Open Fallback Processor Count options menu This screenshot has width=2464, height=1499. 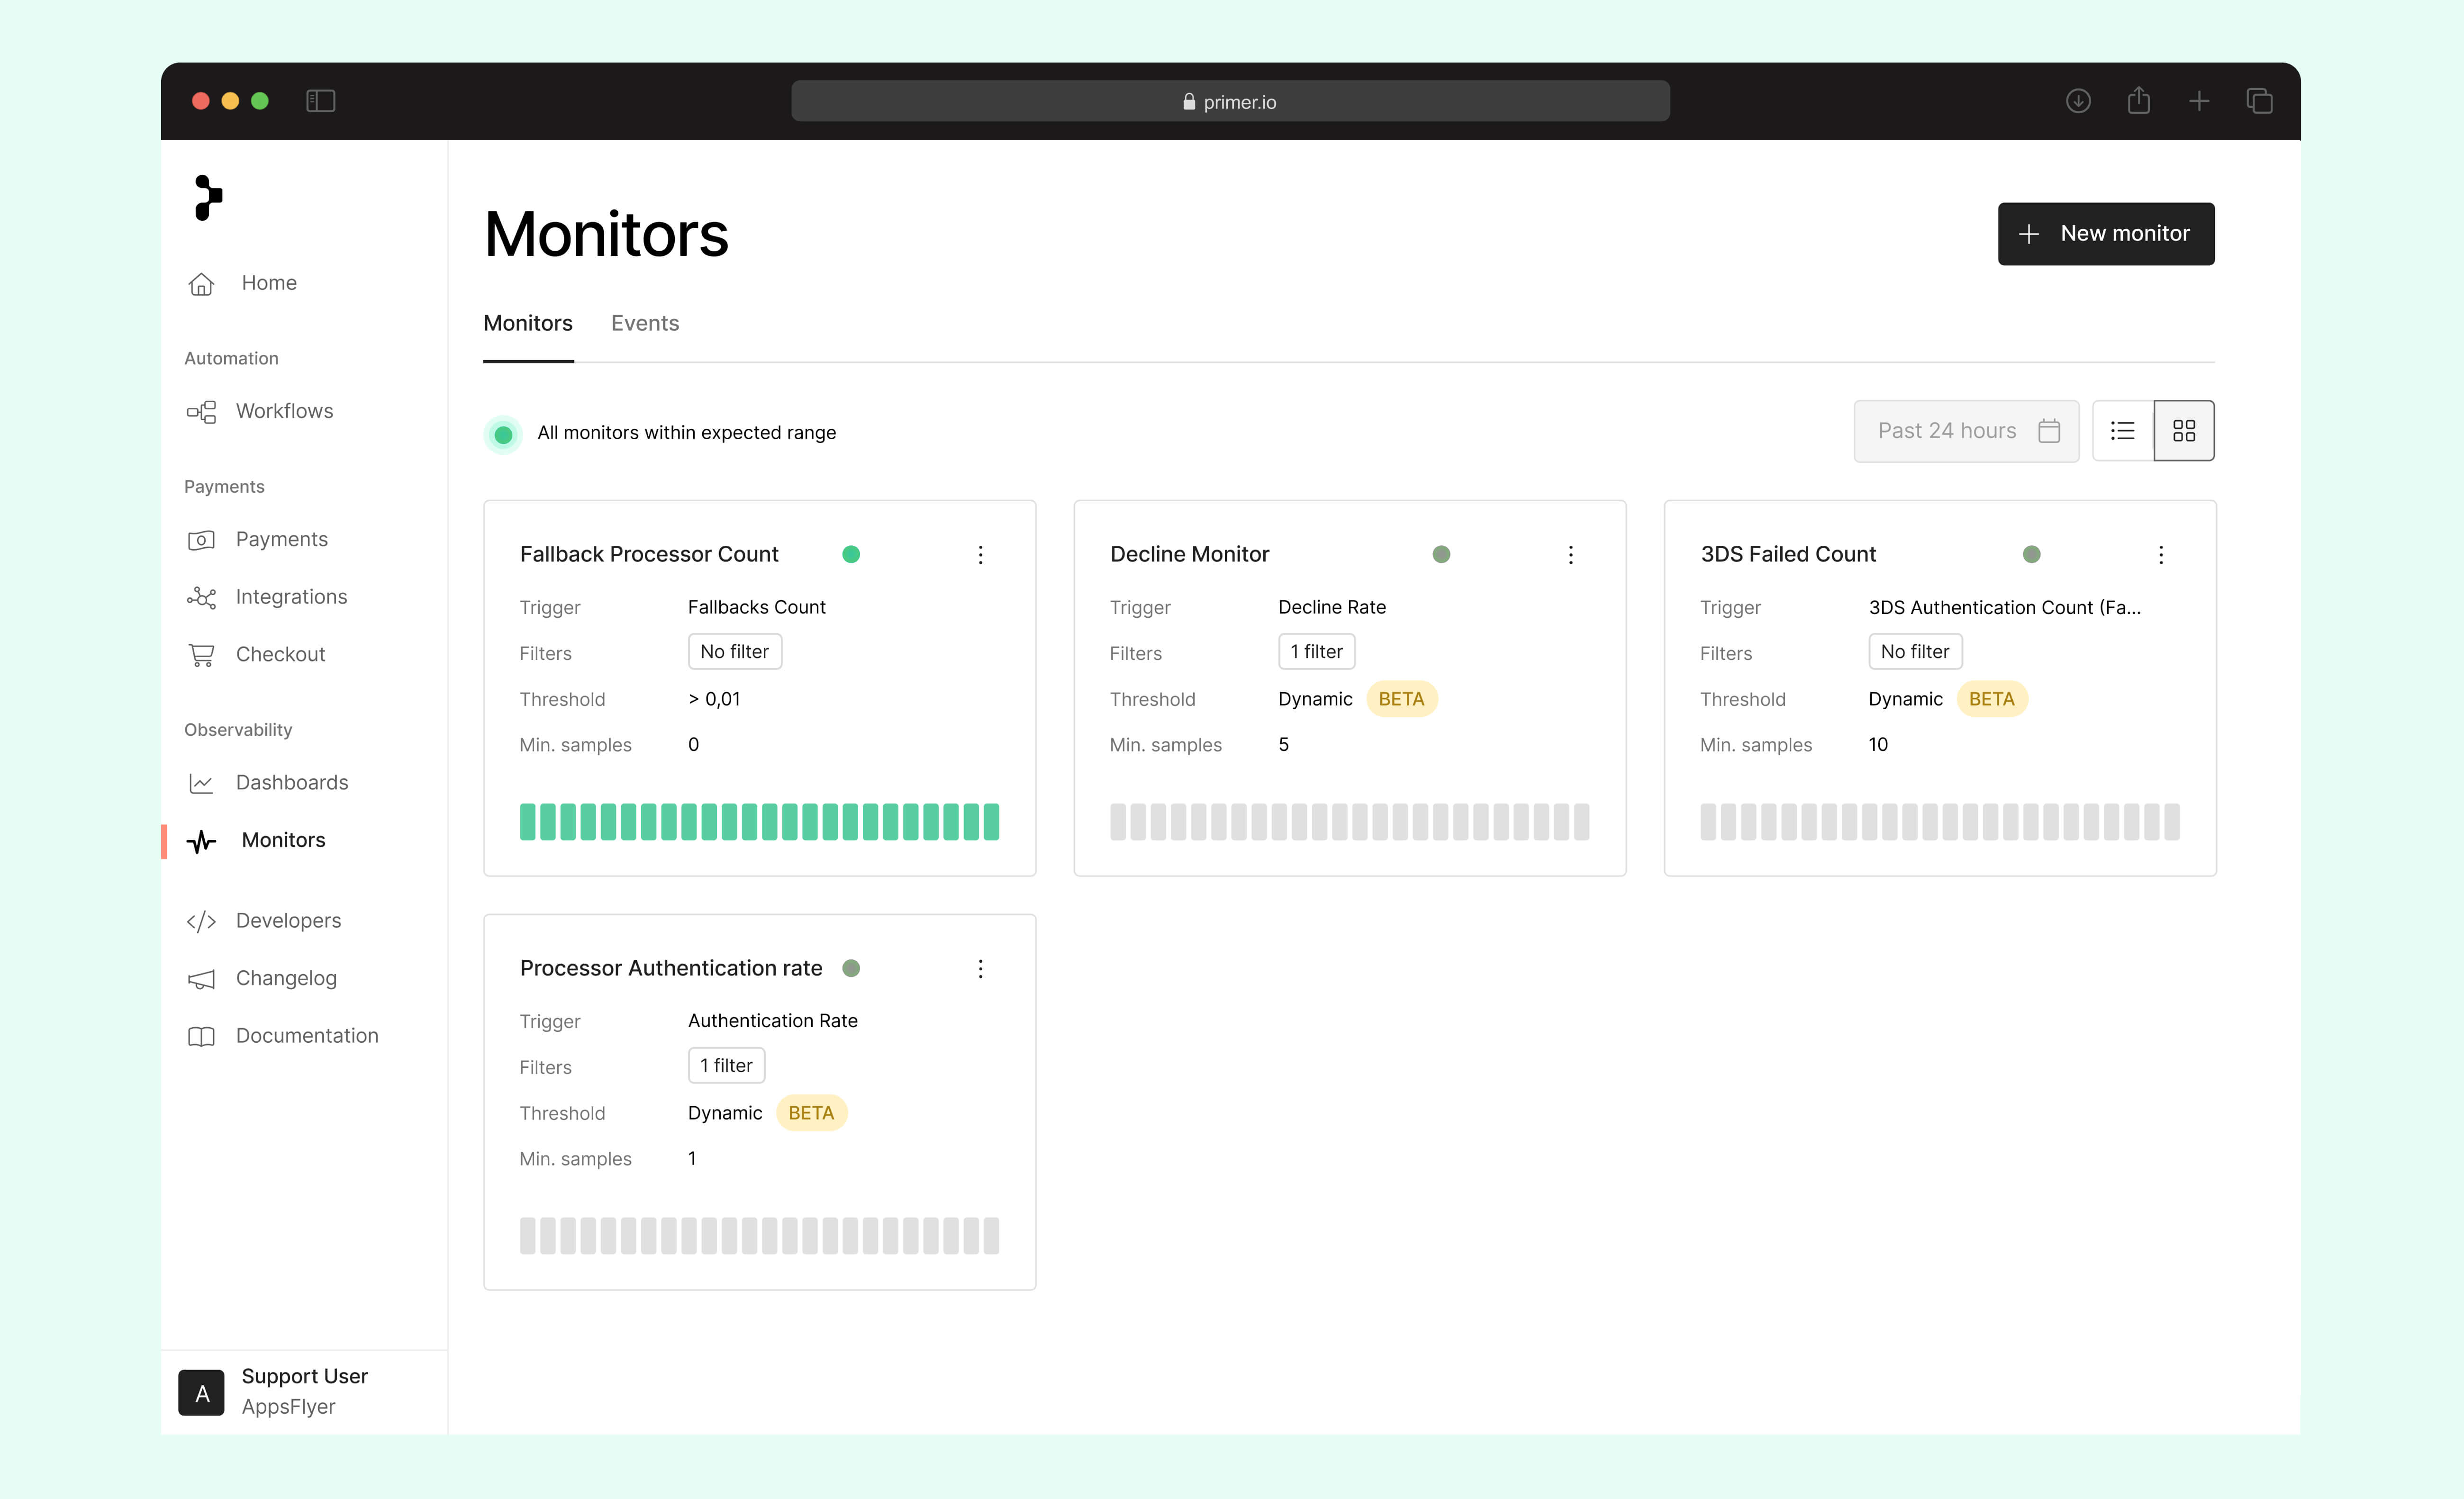click(980, 555)
